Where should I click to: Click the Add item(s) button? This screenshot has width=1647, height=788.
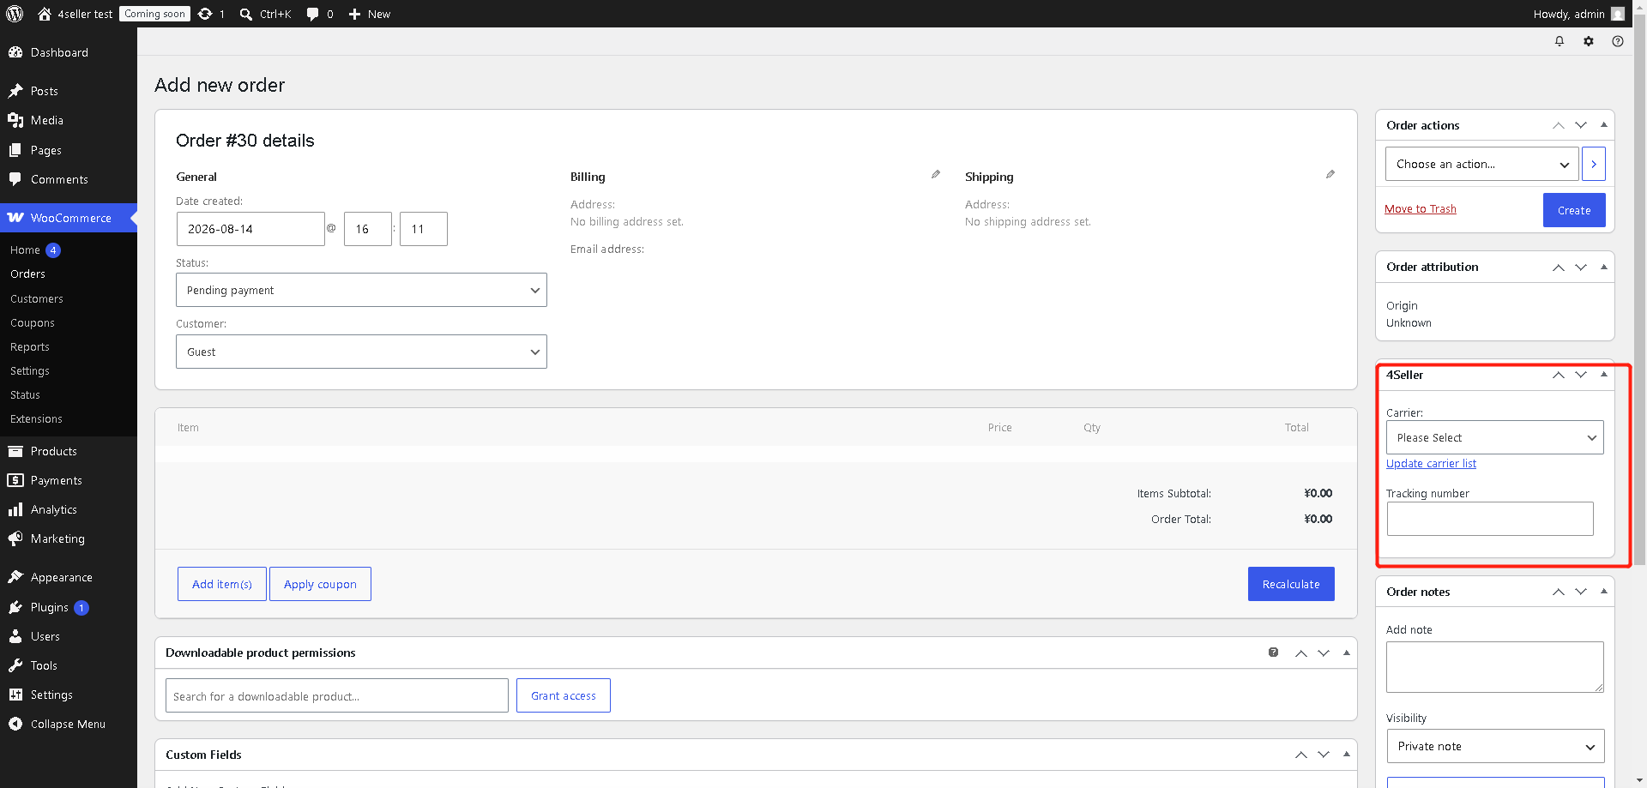tap(222, 584)
